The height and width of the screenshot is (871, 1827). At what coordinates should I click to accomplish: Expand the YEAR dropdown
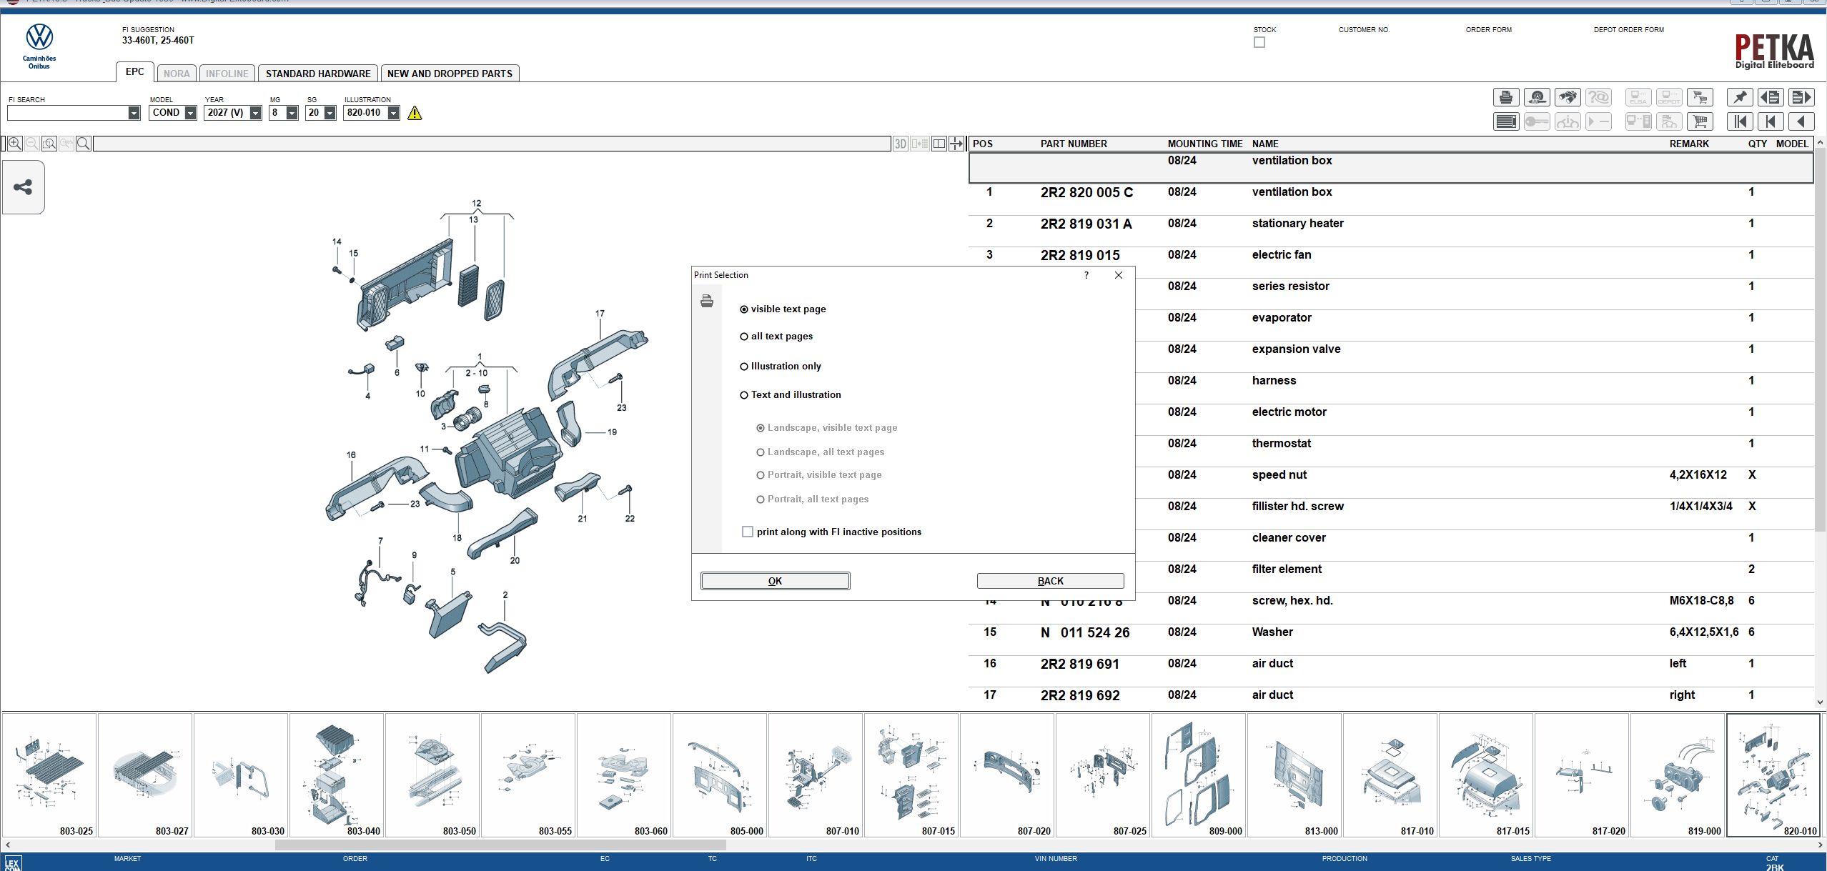[255, 113]
